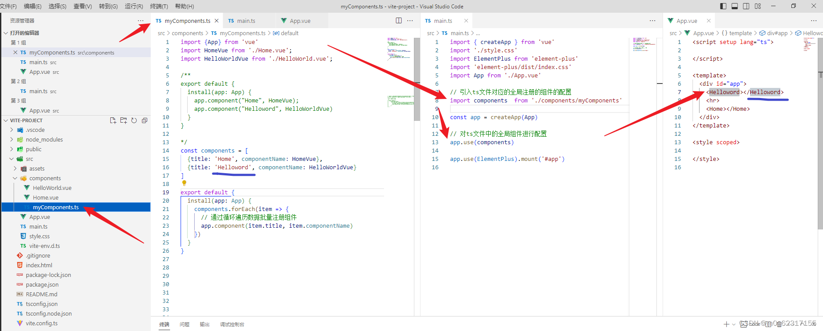Click the customize layout icon in title bar
Screen dimensions: 823x331
click(758, 6)
